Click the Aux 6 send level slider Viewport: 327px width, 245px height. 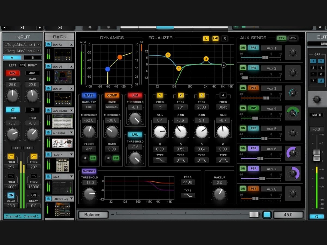point(260,158)
